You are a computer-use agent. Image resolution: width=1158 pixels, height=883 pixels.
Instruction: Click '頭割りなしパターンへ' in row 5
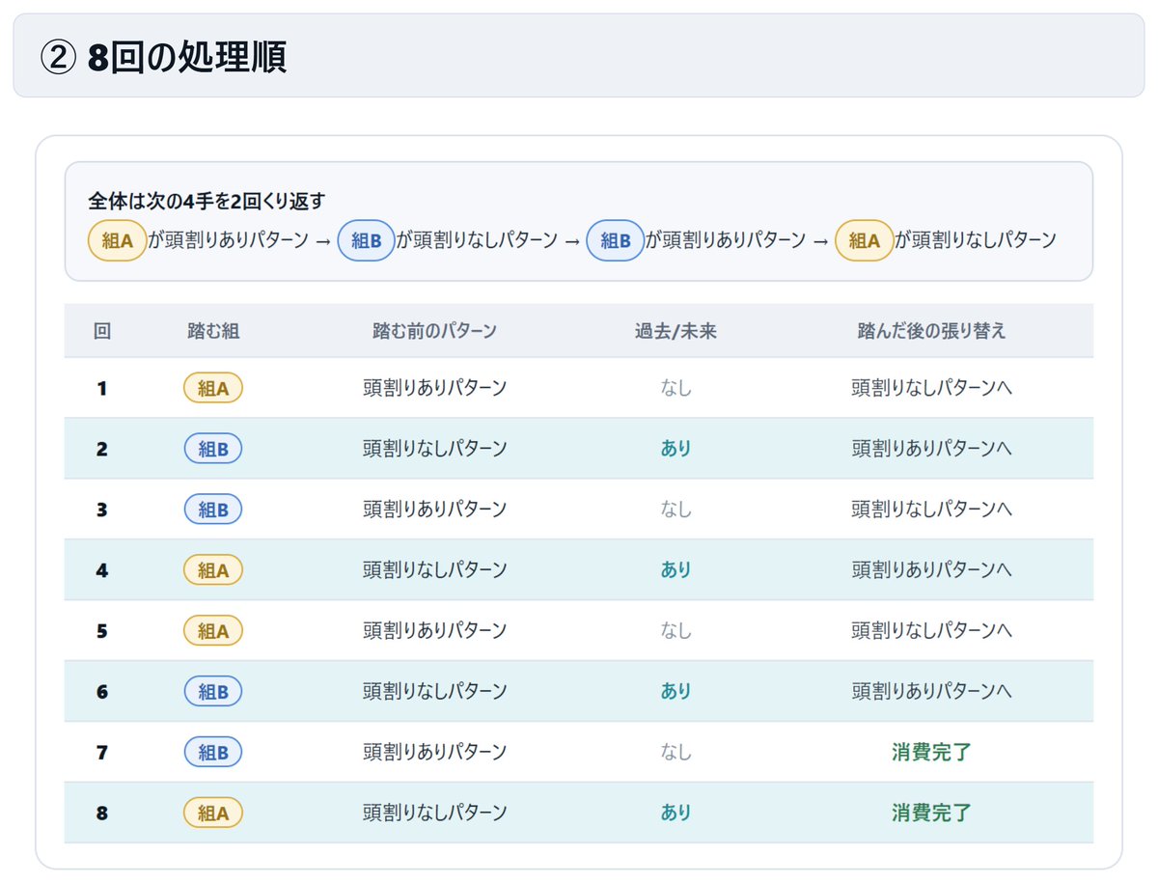(931, 631)
